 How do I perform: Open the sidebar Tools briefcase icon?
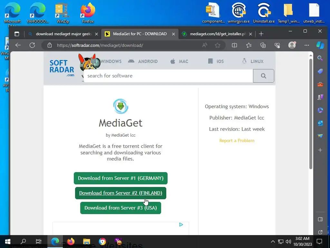point(320,84)
